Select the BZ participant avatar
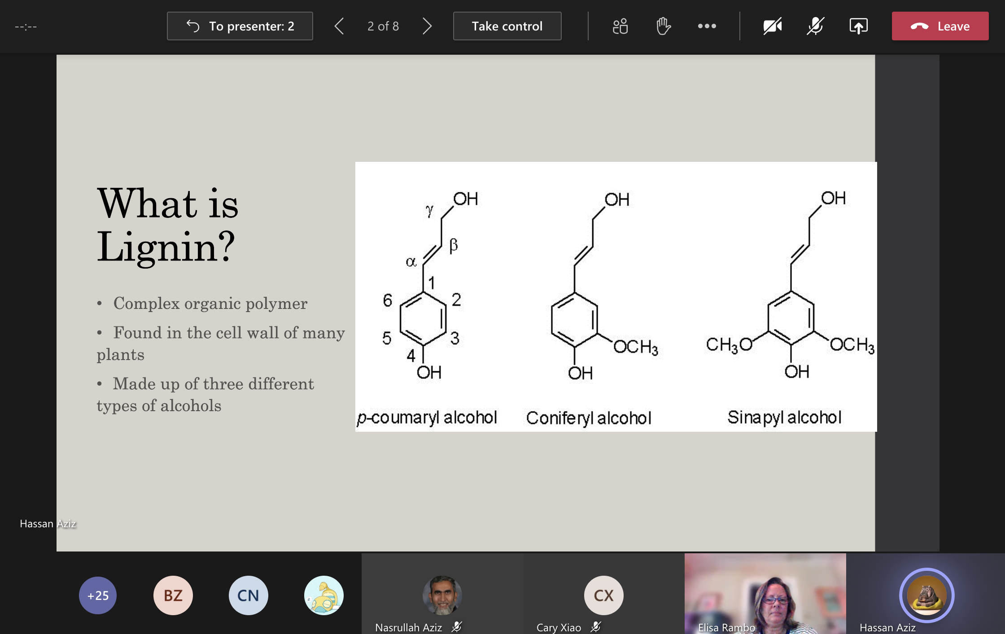The image size is (1005, 634). pos(173,595)
